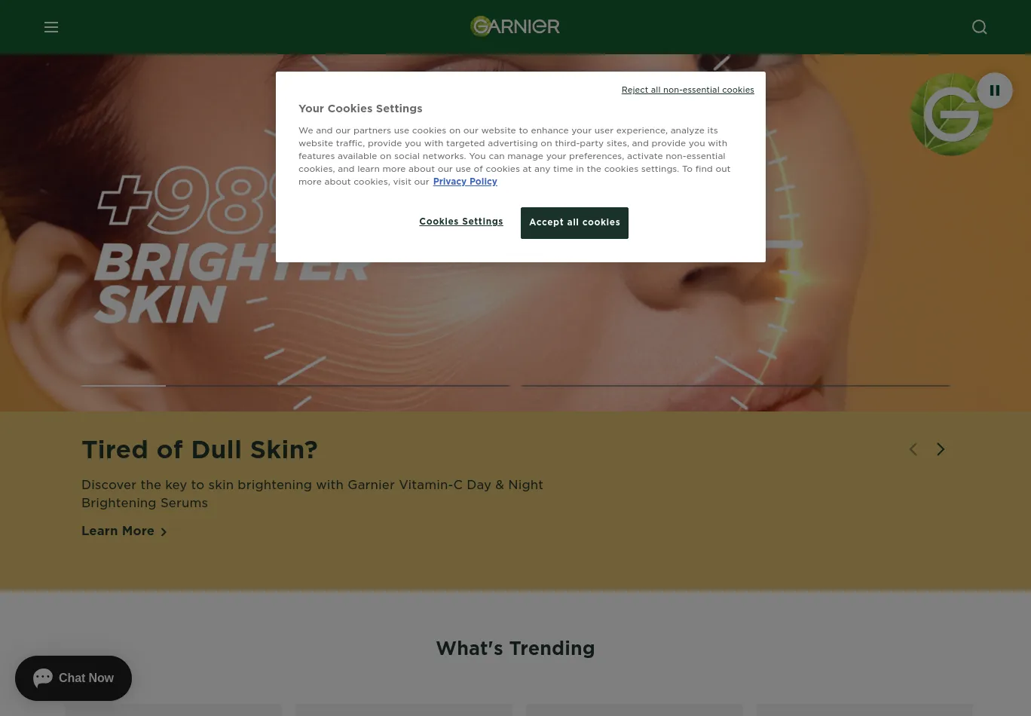The image size is (1031, 716).
Task: Click the green Garnier leaf G badge
Action: [x=950, y=115]
